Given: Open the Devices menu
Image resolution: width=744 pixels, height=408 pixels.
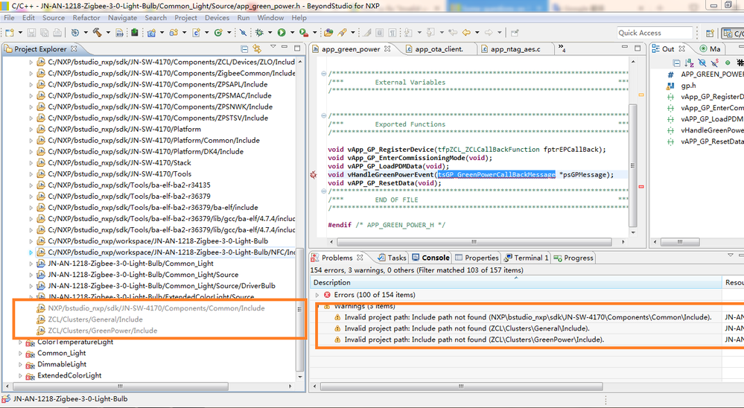Looking at the screenshot, I should [x=217, y=18].
